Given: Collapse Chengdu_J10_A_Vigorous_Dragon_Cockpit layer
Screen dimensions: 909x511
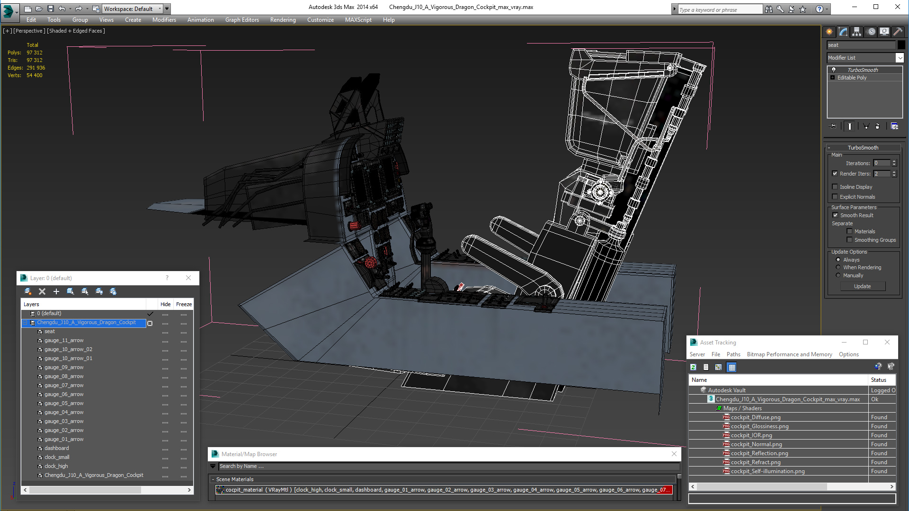Looking at the screenshot, I should [x=26, y=323].
